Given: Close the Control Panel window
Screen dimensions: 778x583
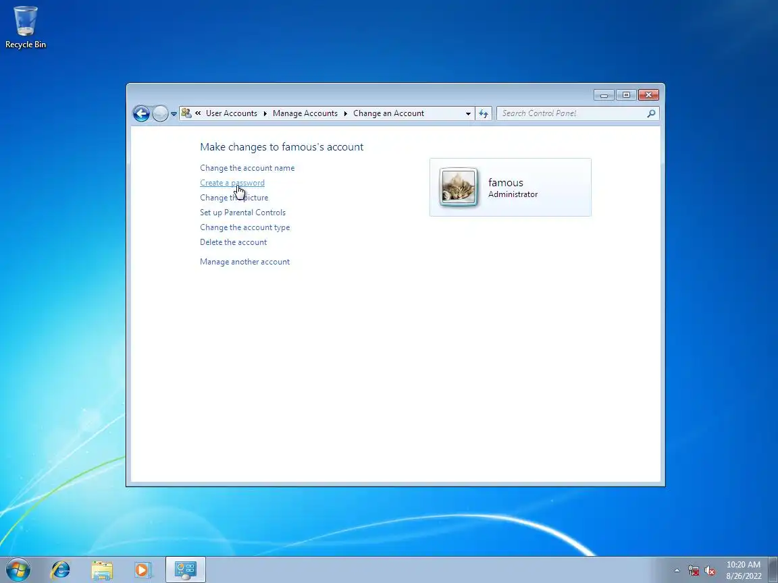Looking at the screenshot, I should [x=648, y=94].
